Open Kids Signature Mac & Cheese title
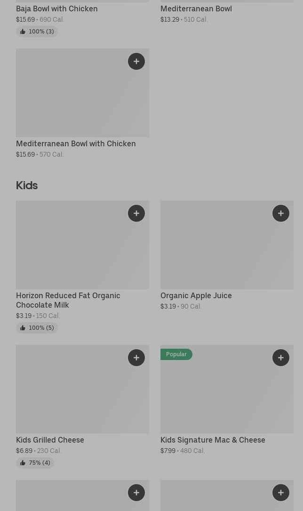The width and height of the screenshot is (303, 511). pos(213,440)
